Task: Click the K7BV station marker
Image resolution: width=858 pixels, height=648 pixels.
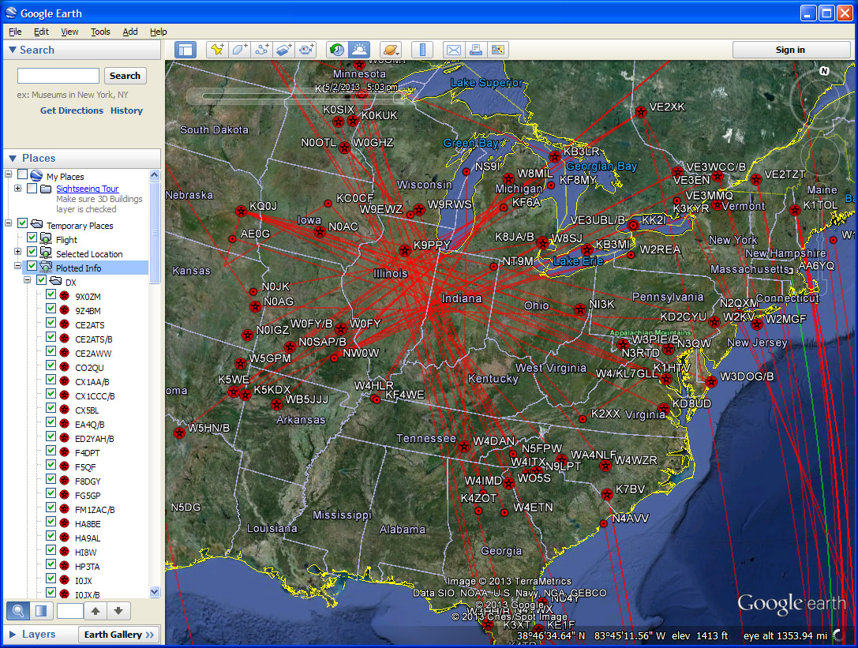Action: (607, 495)
